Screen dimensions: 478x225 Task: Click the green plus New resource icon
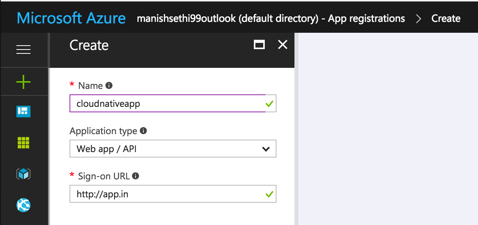(23, 82)
